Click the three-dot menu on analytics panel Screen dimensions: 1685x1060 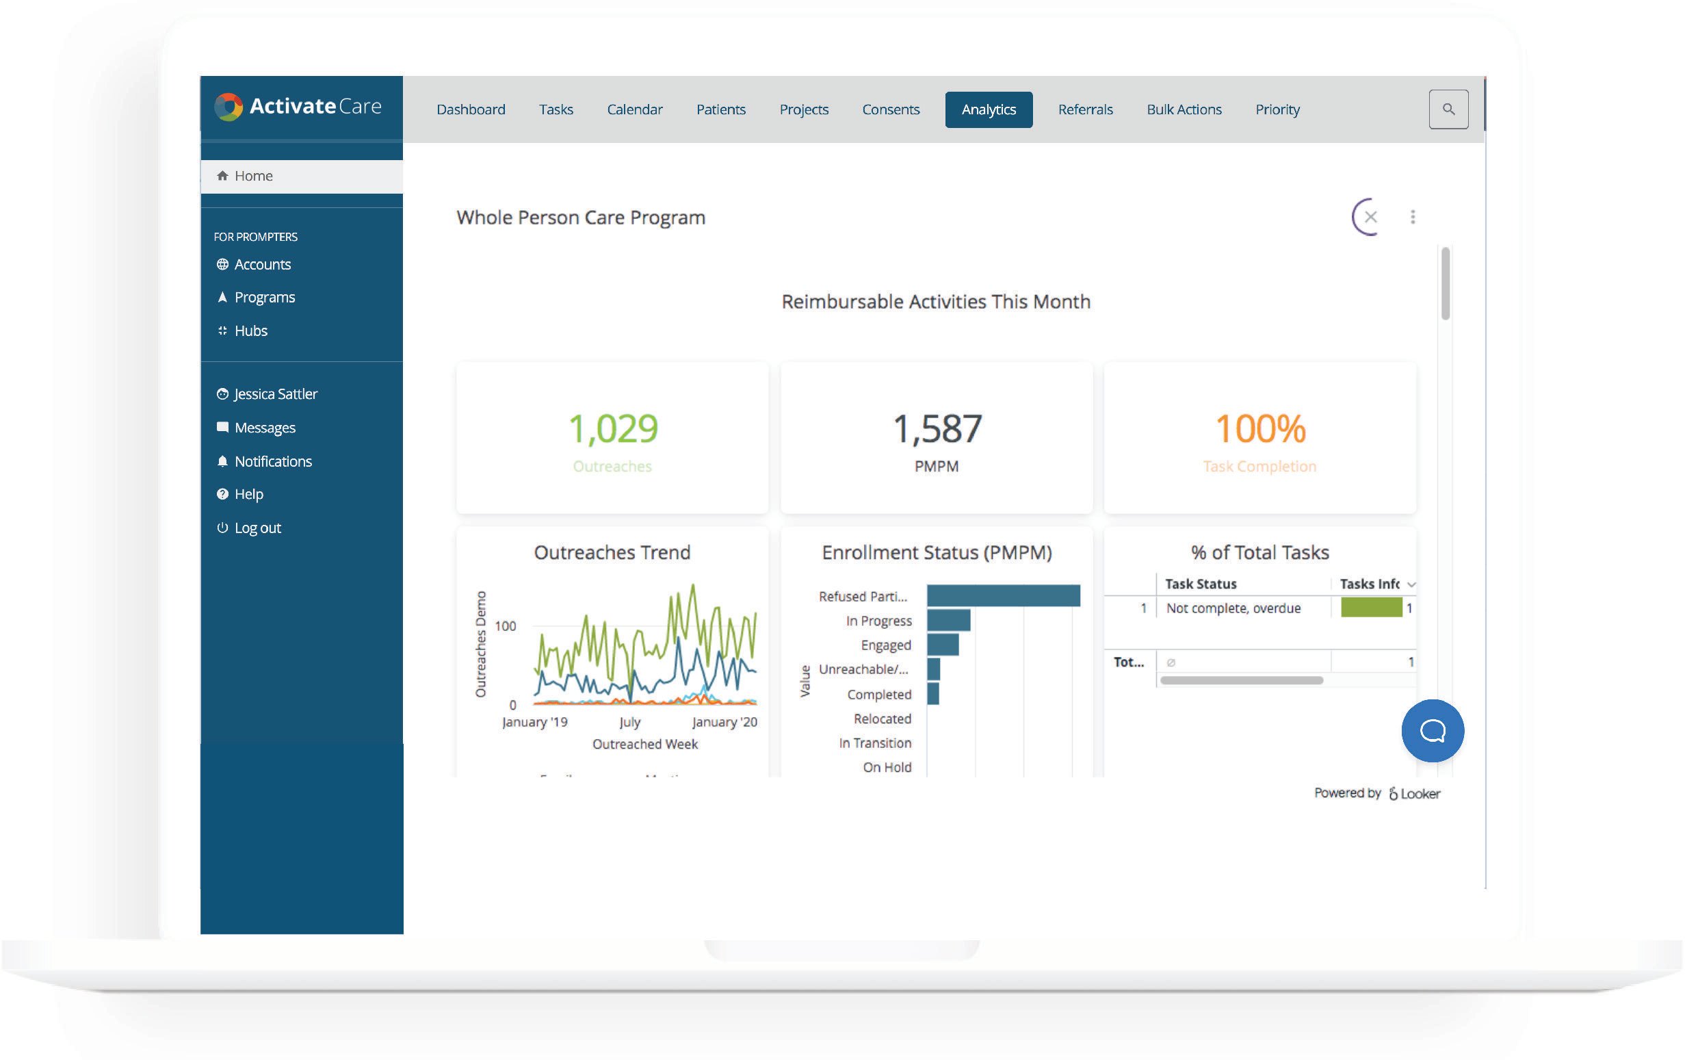1411,216
